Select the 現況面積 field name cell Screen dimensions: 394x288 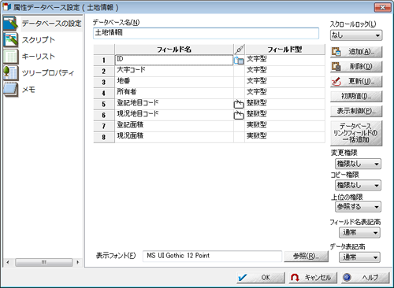coord(174,137)
